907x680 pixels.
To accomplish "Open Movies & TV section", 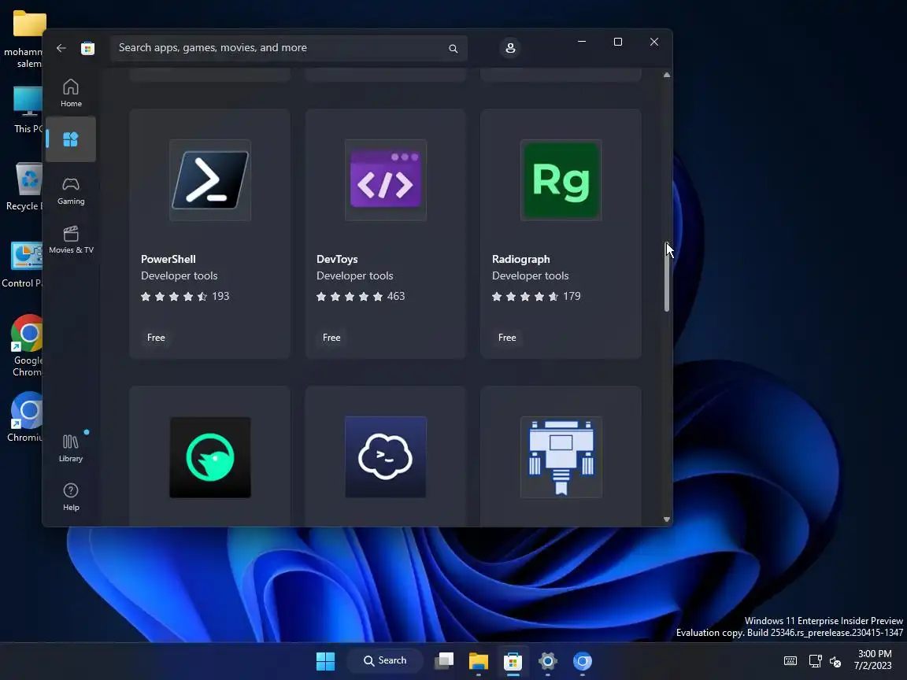I will coord(71,239).
